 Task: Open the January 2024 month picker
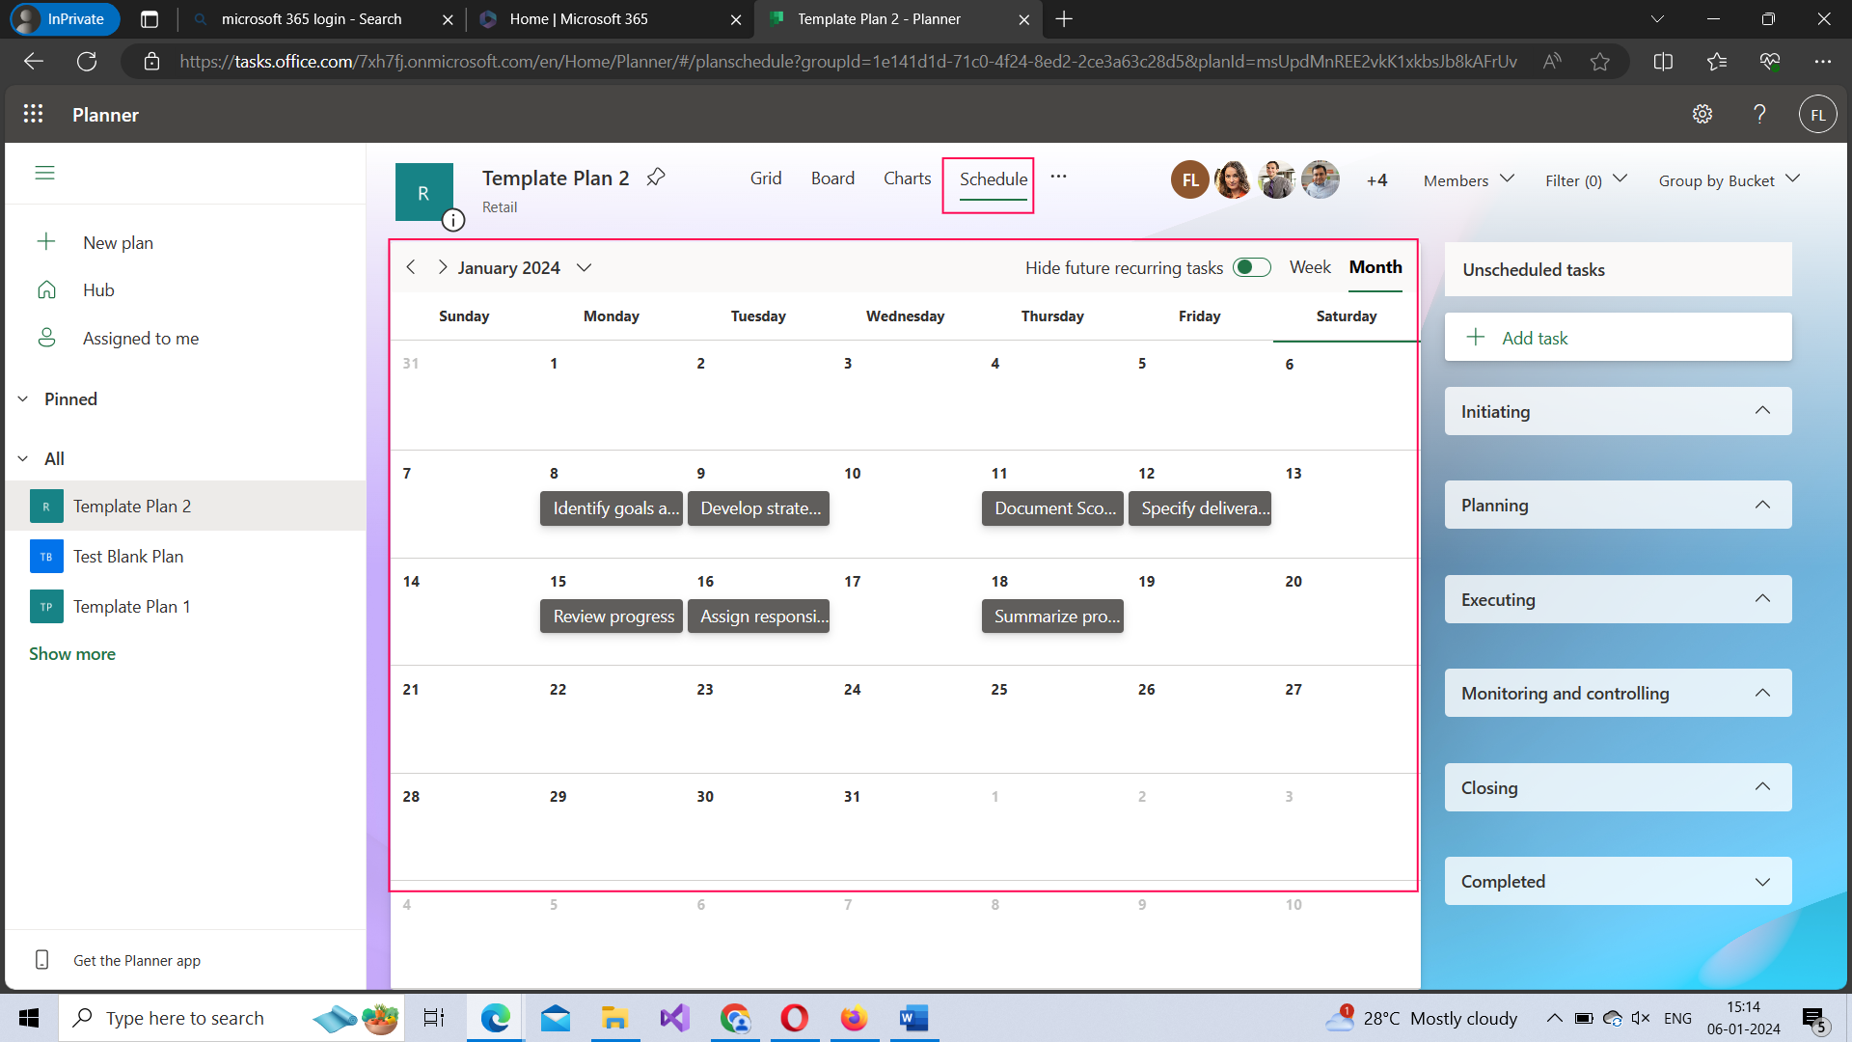pyautogui.click(x=525, y=267)
